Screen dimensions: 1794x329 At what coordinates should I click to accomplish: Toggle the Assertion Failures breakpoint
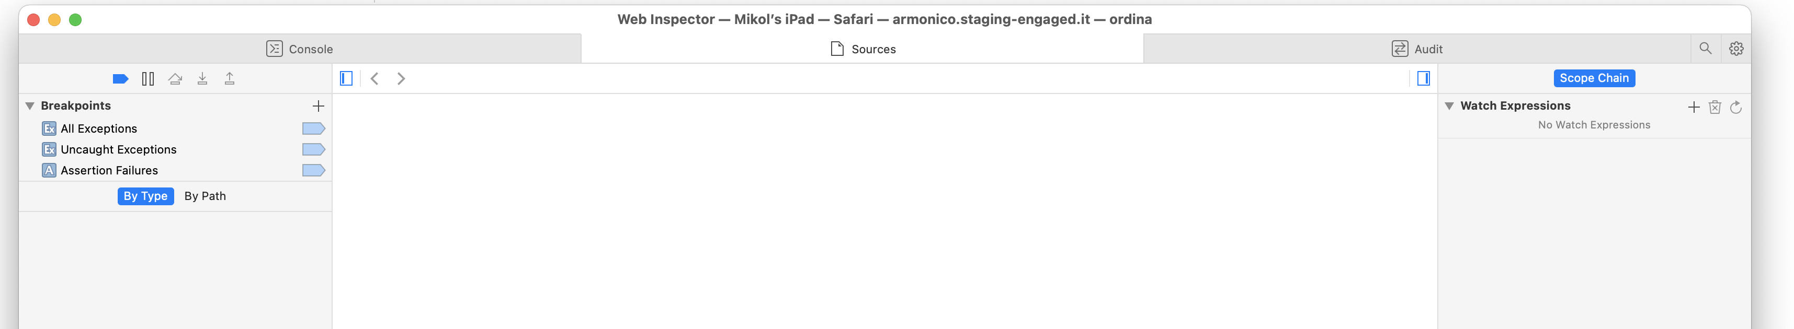coord(313,170)
